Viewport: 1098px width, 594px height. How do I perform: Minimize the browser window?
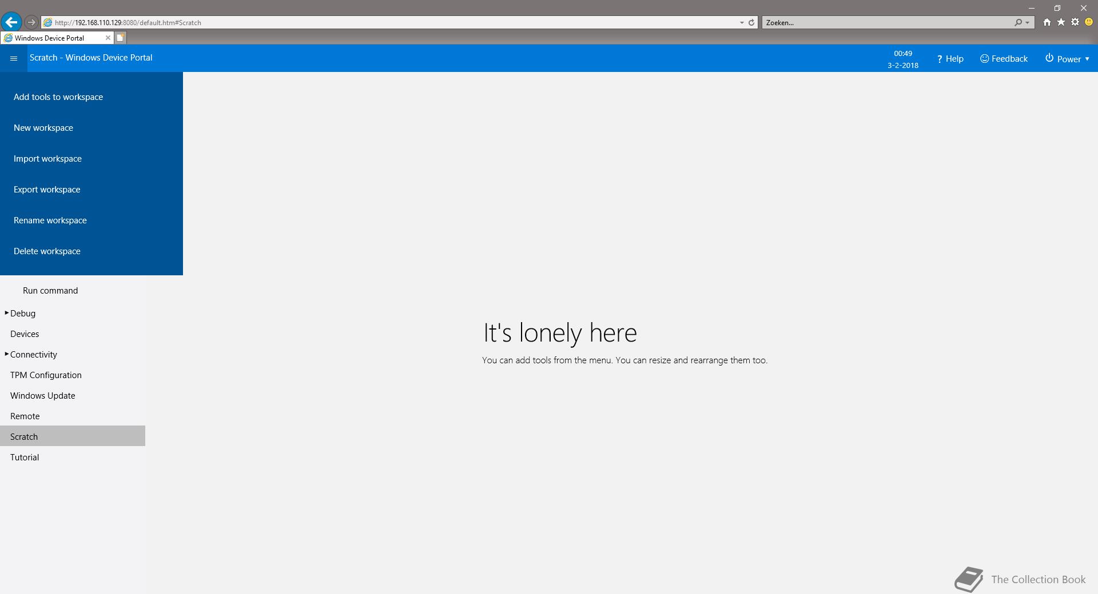coord(1032,8)
